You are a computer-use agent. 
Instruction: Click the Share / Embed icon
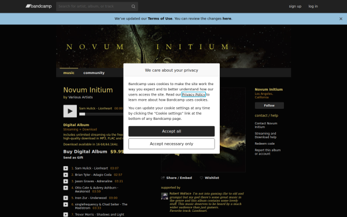[163, 178]
